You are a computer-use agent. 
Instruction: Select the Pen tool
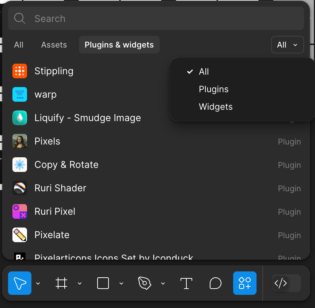click(145, 283)
